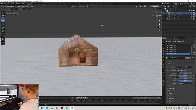
Task: Open the Select Box drag dropdown
Action: pyautogui.click(x=27, y=9)
